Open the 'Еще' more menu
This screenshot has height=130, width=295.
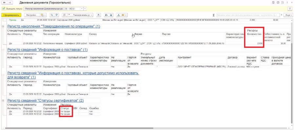point(288,15)
